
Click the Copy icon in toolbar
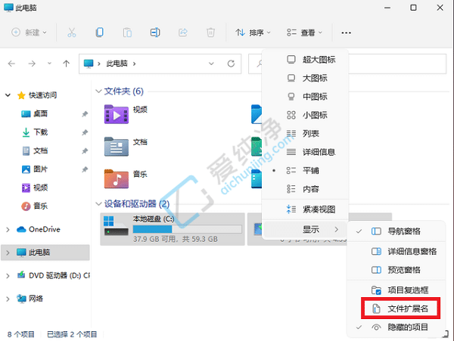(99, 33)
